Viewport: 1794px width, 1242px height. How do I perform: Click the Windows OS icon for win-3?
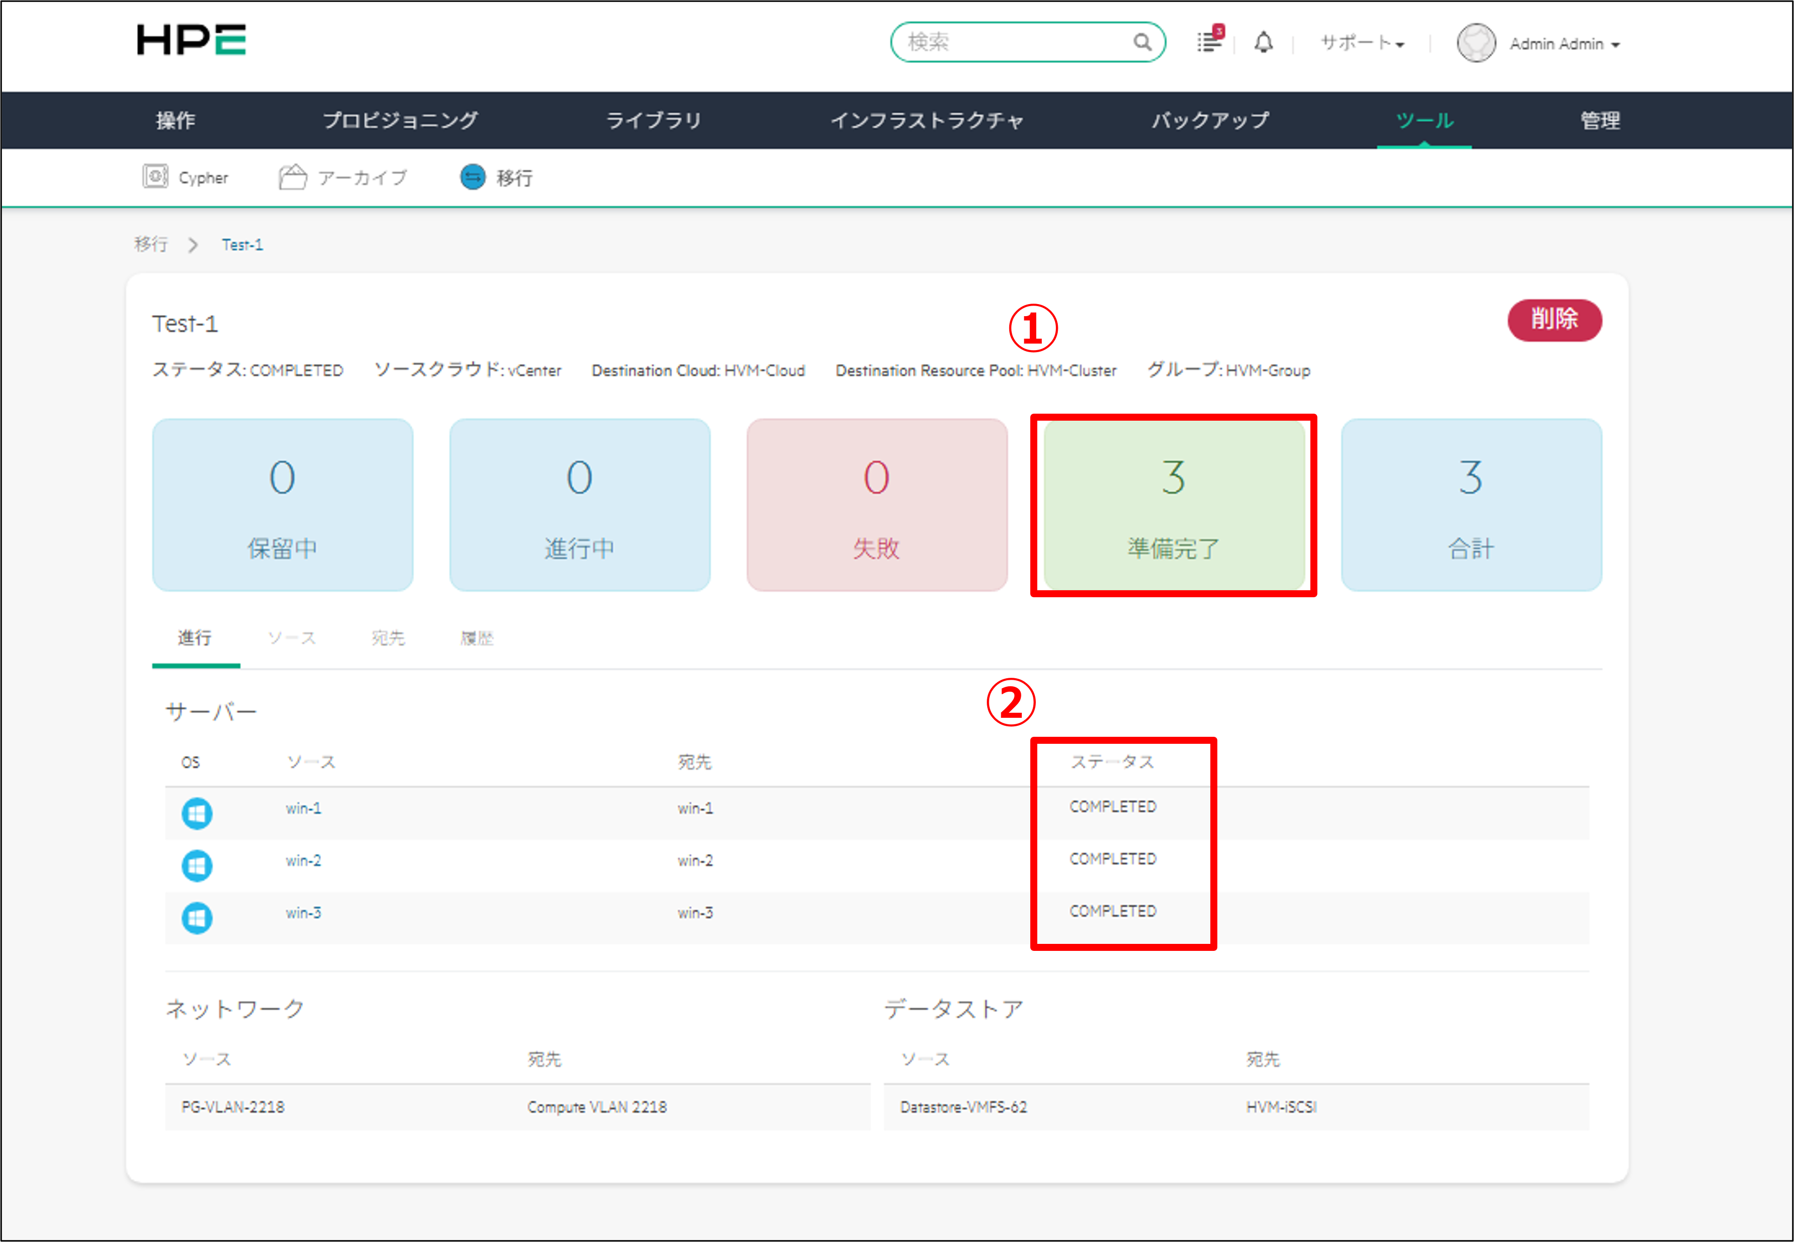197,917
